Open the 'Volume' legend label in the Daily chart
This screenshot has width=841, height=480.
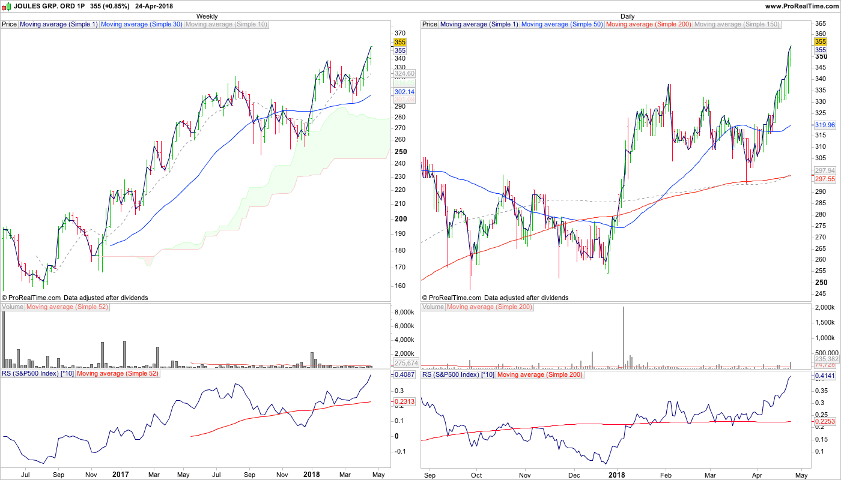point(433,307)
